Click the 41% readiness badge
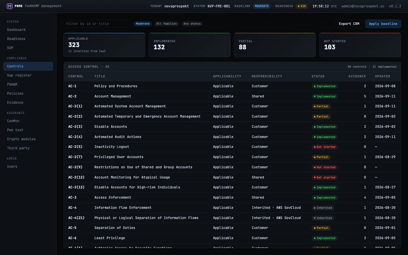This screenshot has height=255, width=408. click(302, 6)
